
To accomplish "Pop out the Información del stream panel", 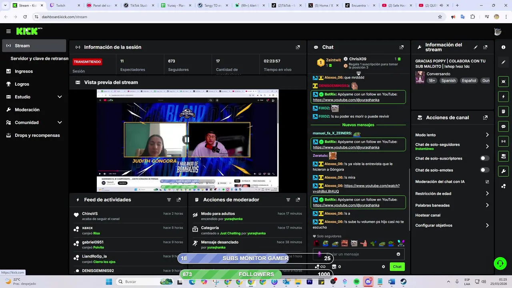I will pyautogui.click(x=485, y=47).
